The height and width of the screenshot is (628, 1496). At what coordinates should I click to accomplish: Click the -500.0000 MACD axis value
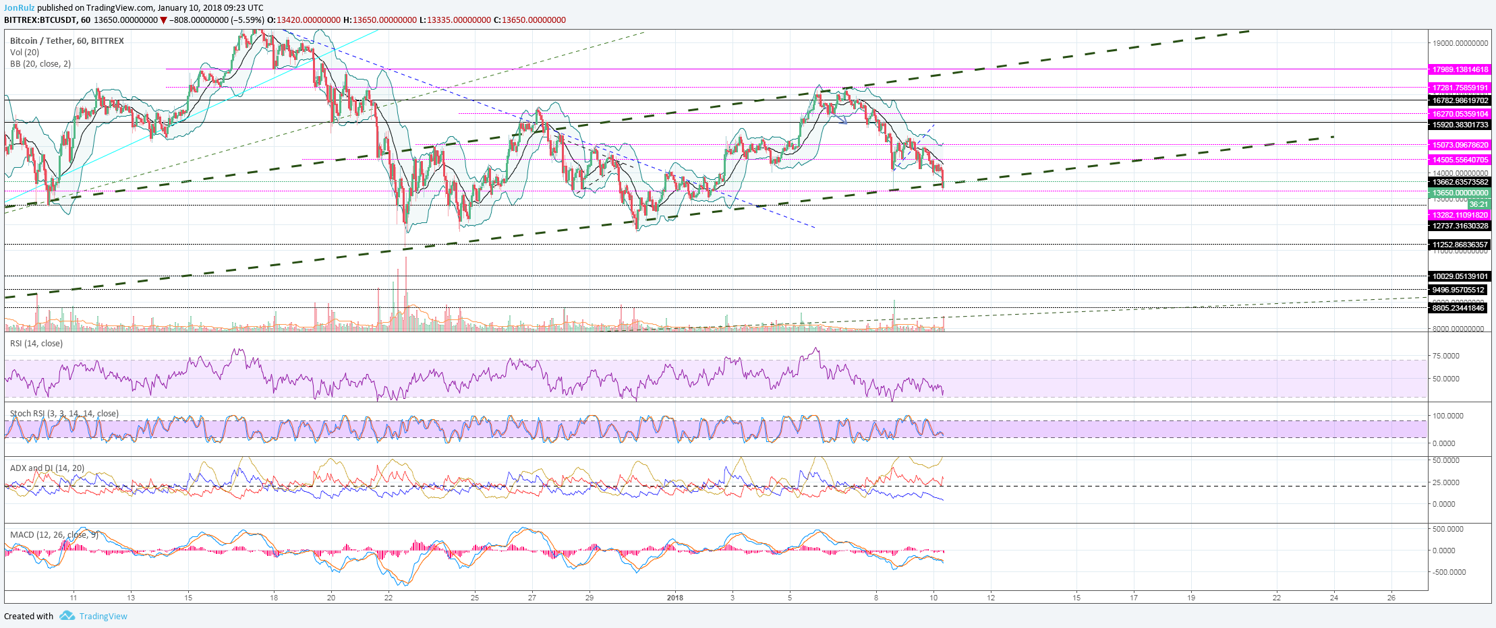(1449, 572)
